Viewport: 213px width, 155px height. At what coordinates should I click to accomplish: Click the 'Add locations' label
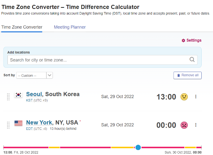pos(18,52)
